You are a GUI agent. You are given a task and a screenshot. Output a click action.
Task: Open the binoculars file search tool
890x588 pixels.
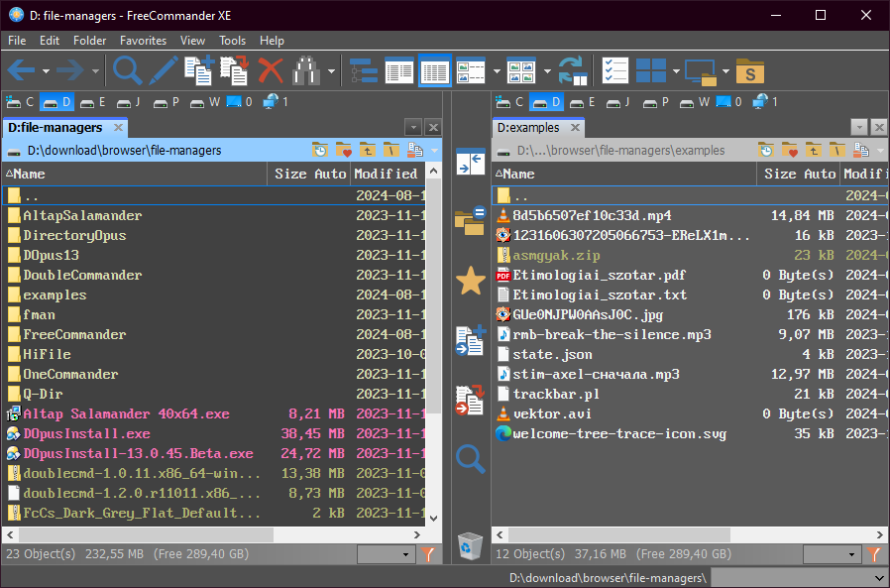[305, 70]
